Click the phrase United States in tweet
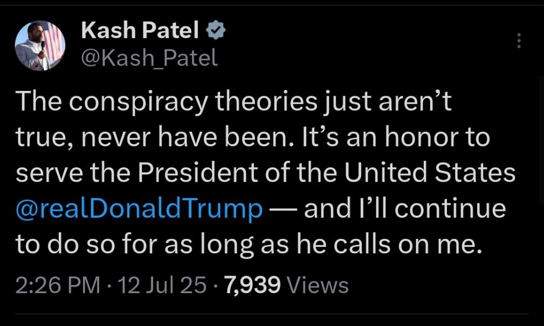This screenshot has width=544, height=326. coord(430,172)
